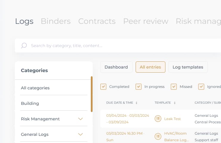This screenshot has height=143, width=221.
Task: Click the Leak Test template list icon
Action: 158,119
